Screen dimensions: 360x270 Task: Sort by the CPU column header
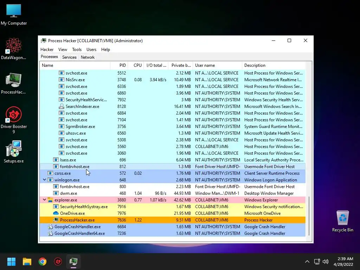click(x=136, y=65)
